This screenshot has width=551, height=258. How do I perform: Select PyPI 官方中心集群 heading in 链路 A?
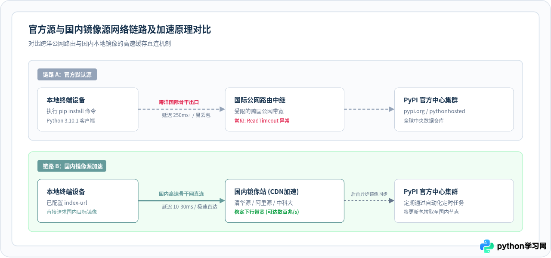431,100
